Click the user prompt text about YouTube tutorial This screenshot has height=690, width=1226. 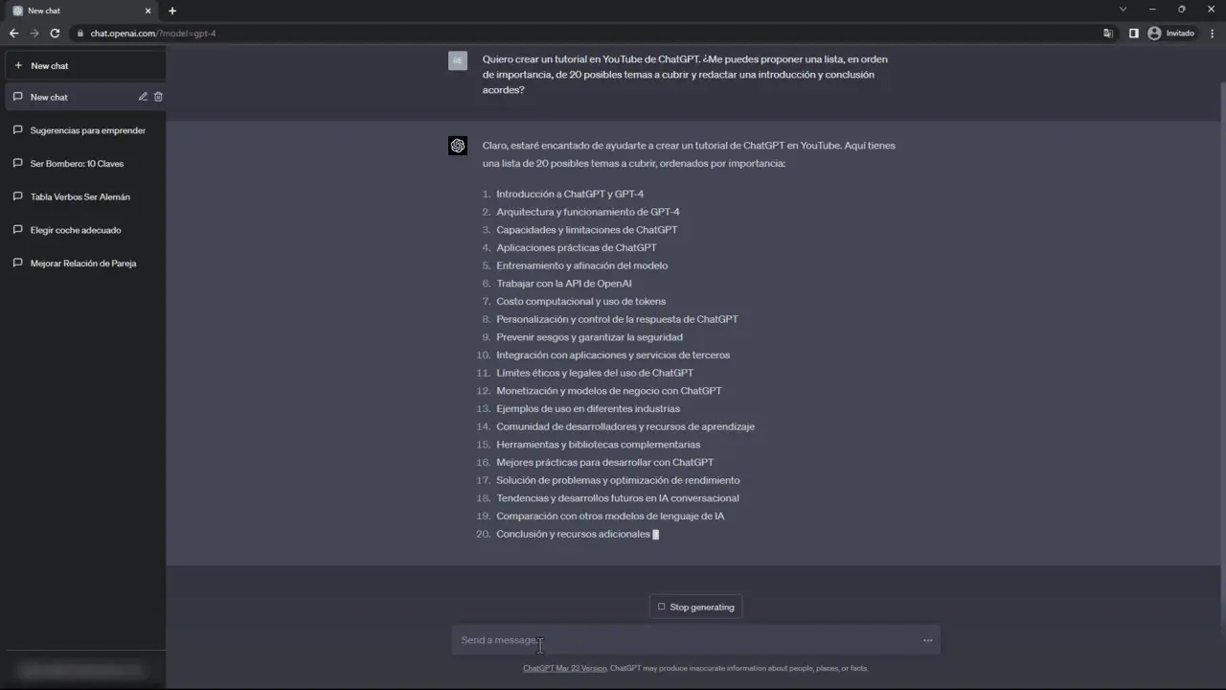685,75
